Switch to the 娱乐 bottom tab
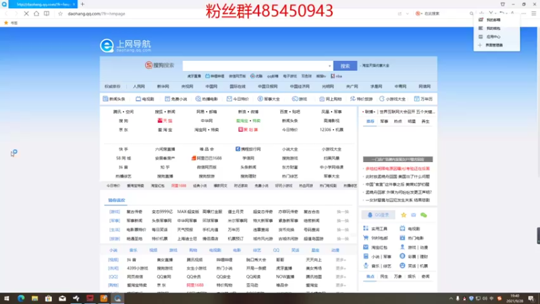 point(412,276)
